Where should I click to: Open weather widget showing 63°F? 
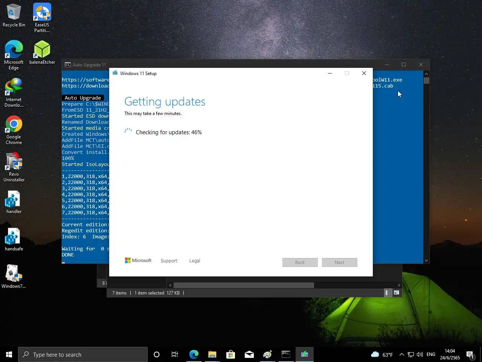[x=382, y=354]
